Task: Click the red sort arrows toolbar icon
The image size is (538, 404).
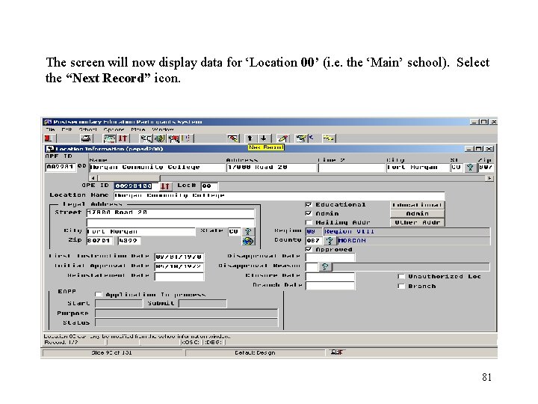Action: (x=123, y=138)
